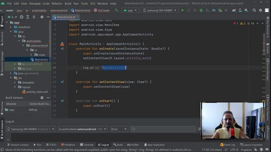Click Select Opened File target icon
This screenshot has width=271, height=152.
point(22,17)
